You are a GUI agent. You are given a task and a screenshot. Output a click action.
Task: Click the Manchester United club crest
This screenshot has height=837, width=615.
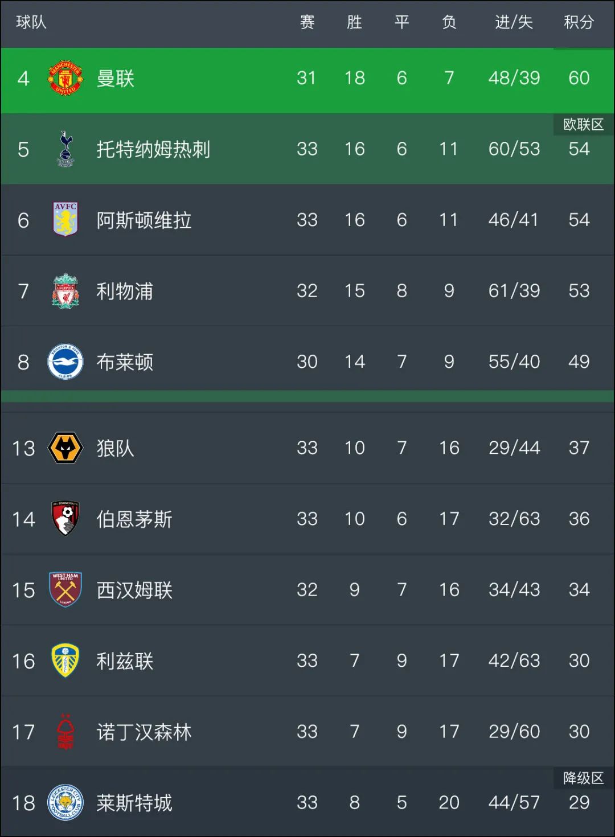(65, 78)
